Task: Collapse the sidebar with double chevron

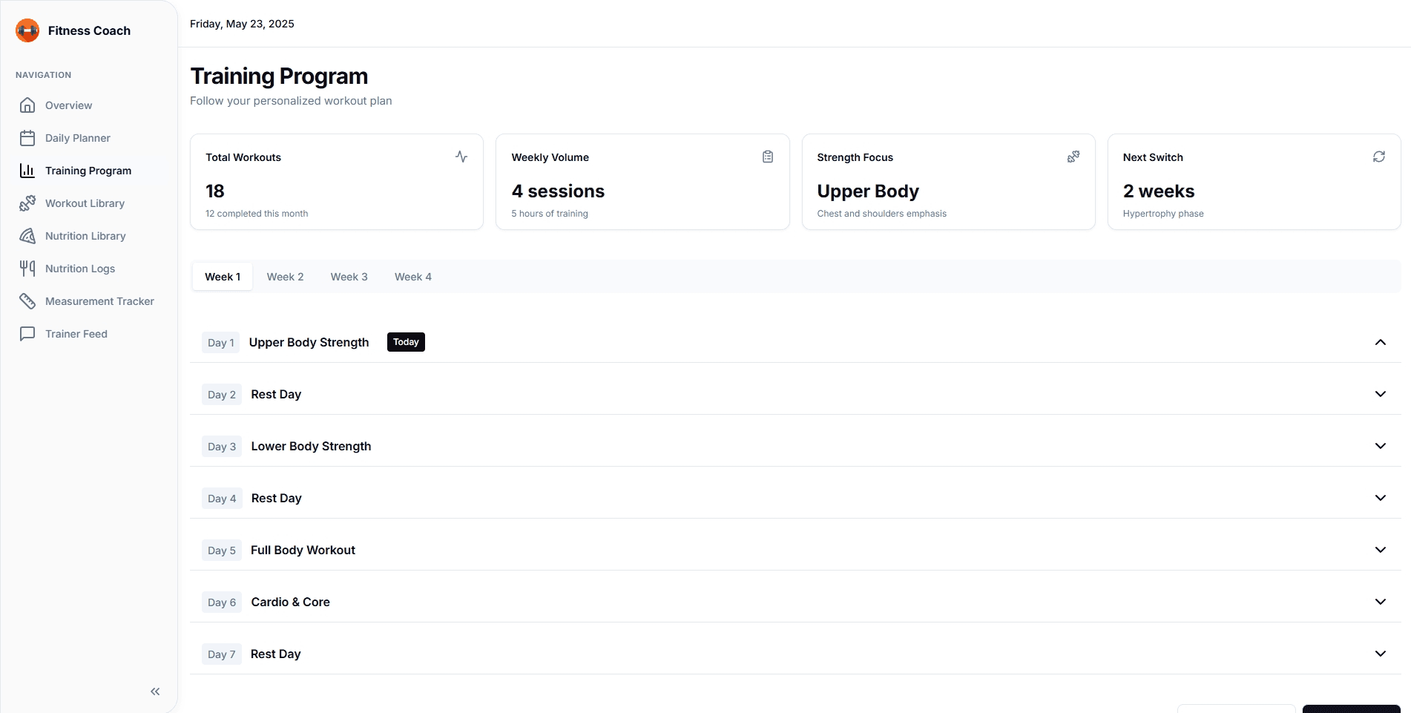Action: point(155,691)
